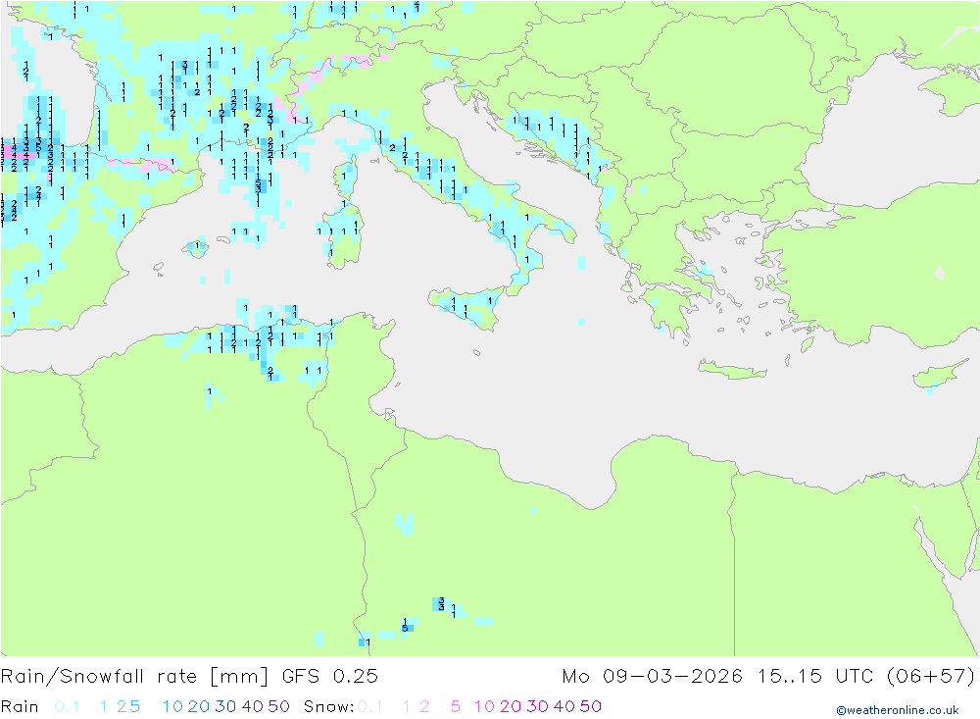980x719 pixels.
Task: Select the snow legend value 50
Action: point(591,706)
